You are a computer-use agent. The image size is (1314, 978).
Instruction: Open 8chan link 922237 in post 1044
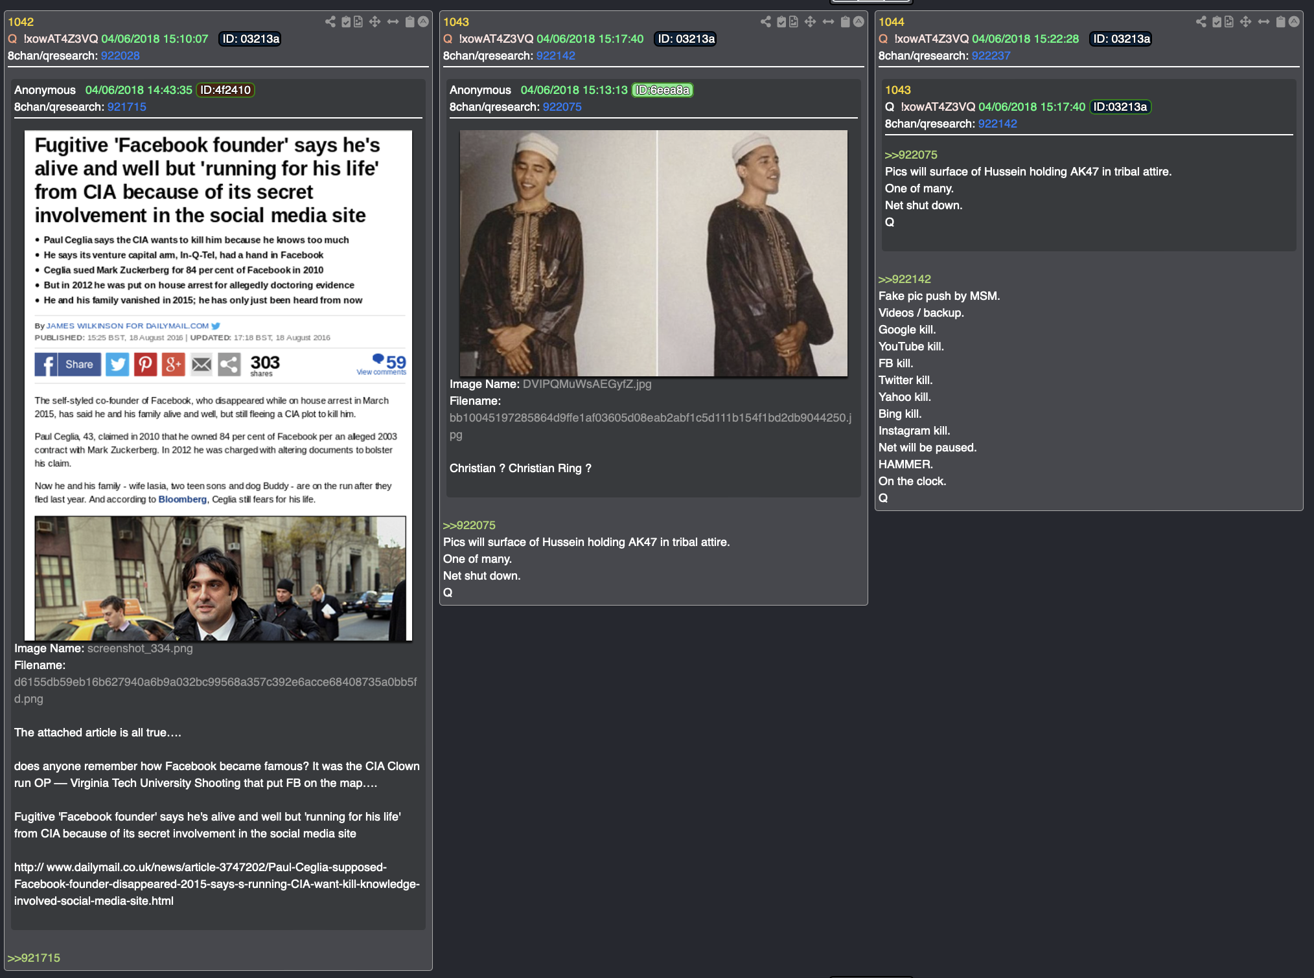991,56
